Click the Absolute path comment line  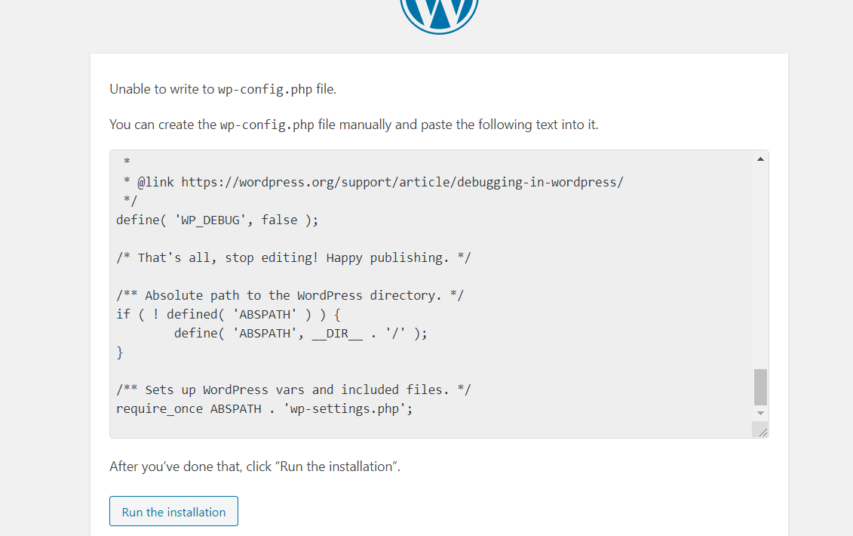[290, 295]
